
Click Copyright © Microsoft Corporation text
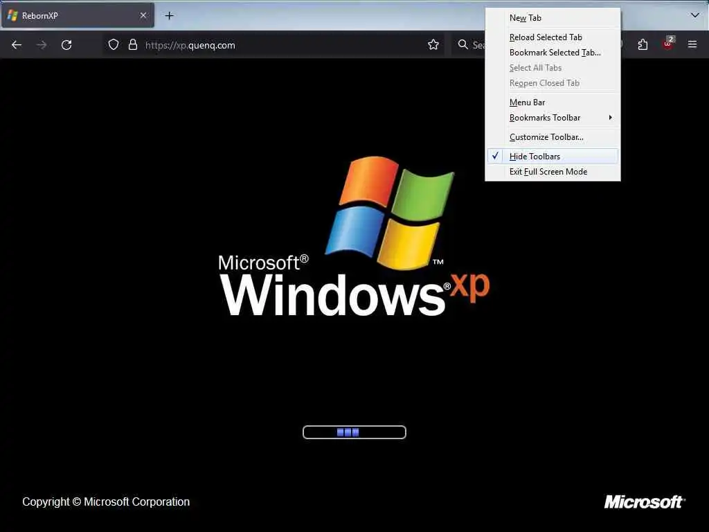coord(106,502)
